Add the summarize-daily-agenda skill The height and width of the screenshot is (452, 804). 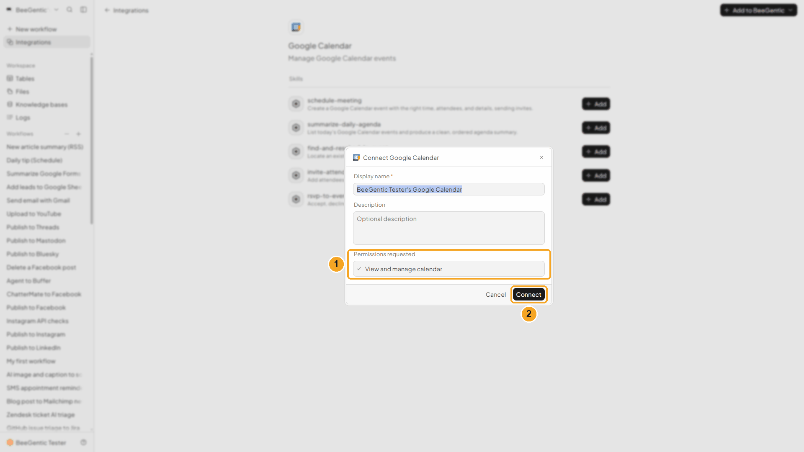pos(596,128)
